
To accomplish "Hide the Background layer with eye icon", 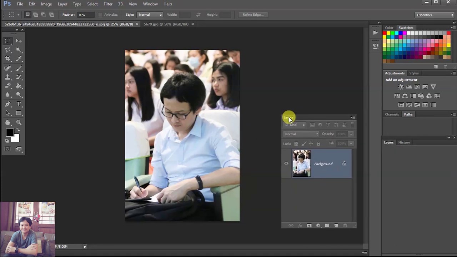I will [x=286, y=164].
